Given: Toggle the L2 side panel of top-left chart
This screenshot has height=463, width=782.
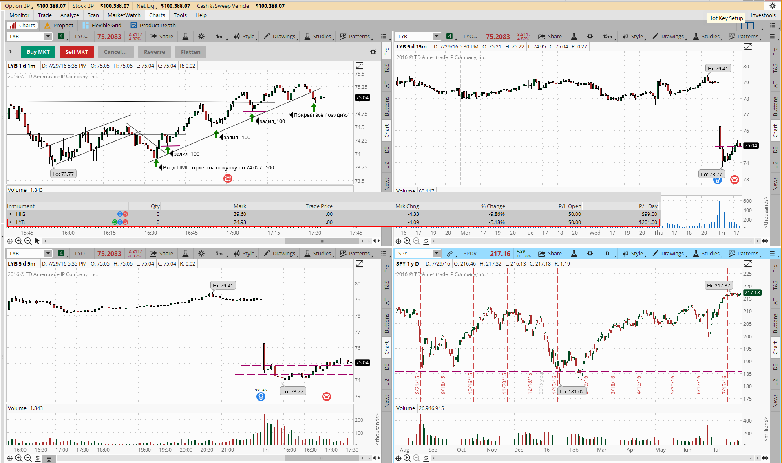Looking at the screenshot, I should [387, 165].
